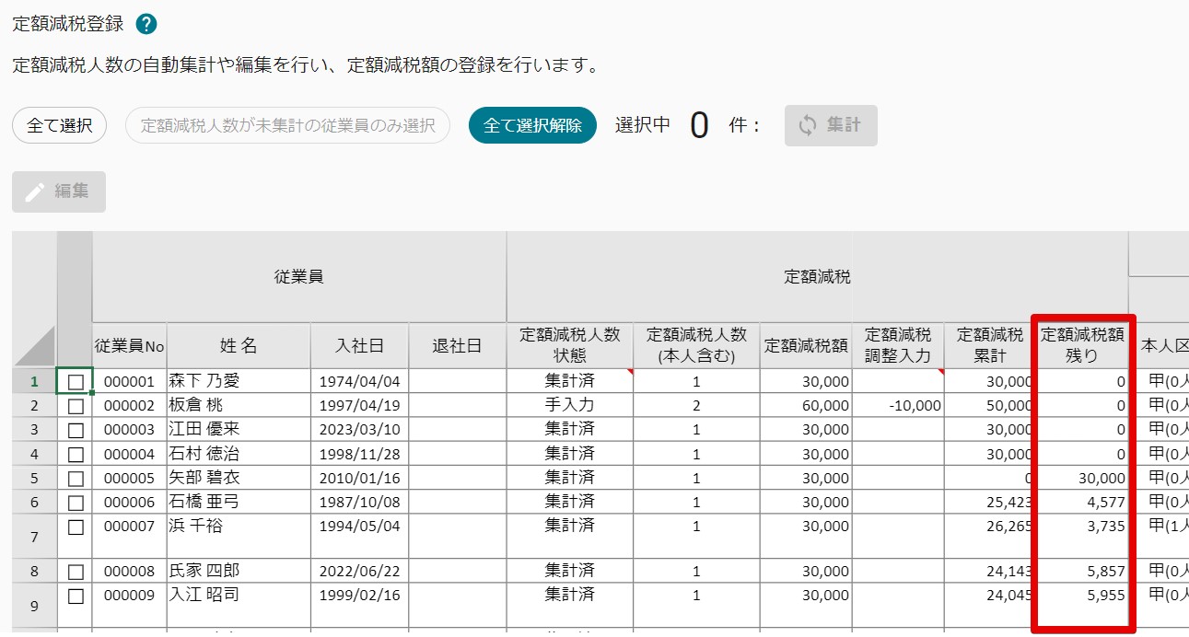Check the box for 江田 優来
This screenshot has width=1189, height=637.
point(76,429)
